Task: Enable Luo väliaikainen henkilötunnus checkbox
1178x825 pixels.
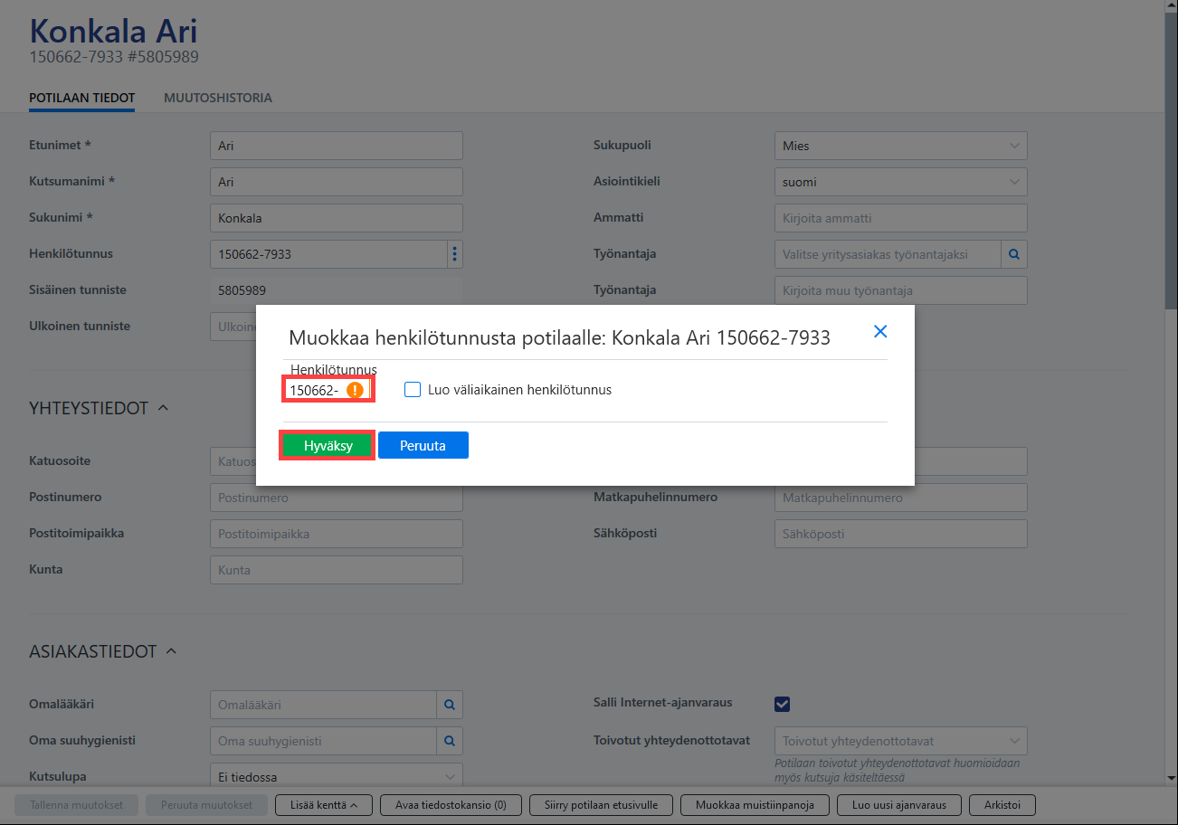Action: tap(413, 390)
